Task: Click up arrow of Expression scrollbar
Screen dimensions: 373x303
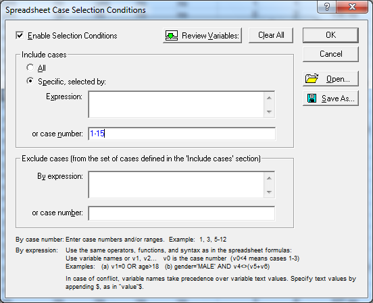Action: (x=270, y=98)
